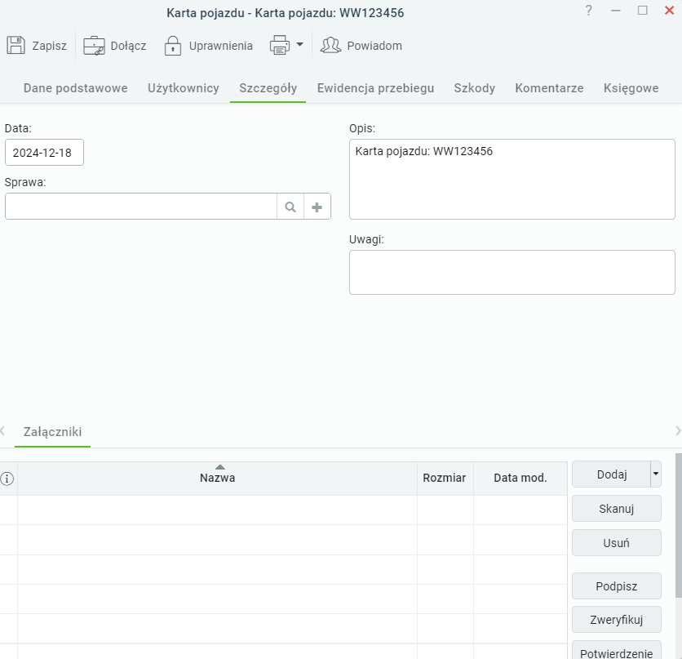Click the info icon column header
Viewport: 682px width, 659px height.
tap(7, 479)
